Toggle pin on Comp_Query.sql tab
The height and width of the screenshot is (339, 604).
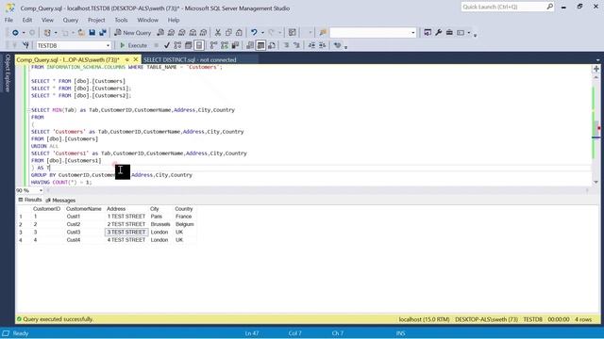coord(127,59)
